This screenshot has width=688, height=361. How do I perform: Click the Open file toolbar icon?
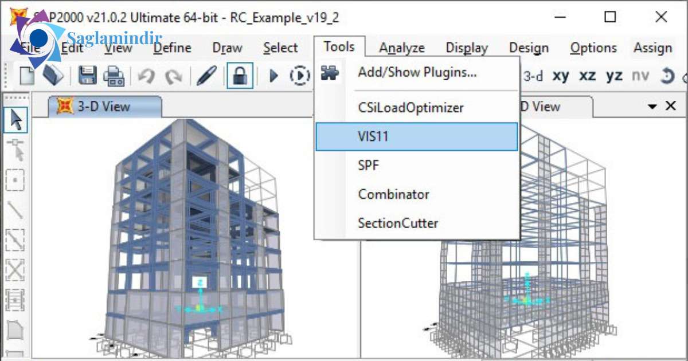tap(54, 75)
